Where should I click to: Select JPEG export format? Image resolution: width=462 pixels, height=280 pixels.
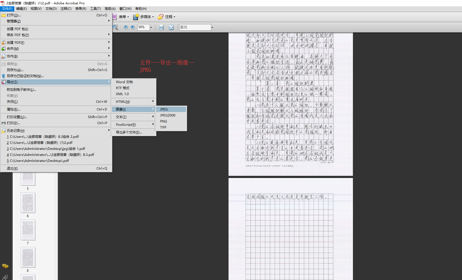171,109
